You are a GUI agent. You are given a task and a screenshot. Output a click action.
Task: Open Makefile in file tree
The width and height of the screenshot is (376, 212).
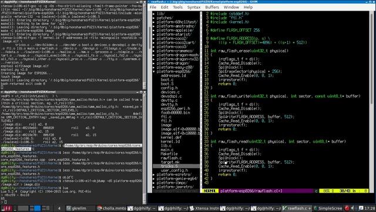tap(169, 154)
